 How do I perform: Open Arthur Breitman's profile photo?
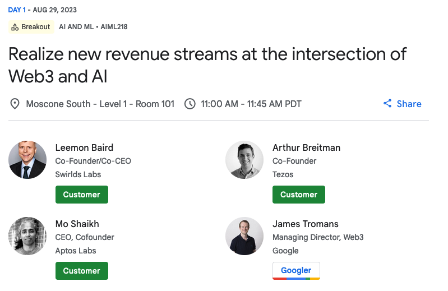pos(244,160)
